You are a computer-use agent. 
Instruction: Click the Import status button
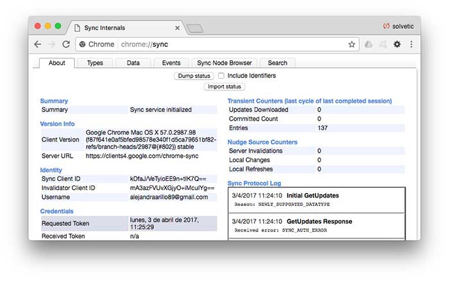(x=224, y=87)
